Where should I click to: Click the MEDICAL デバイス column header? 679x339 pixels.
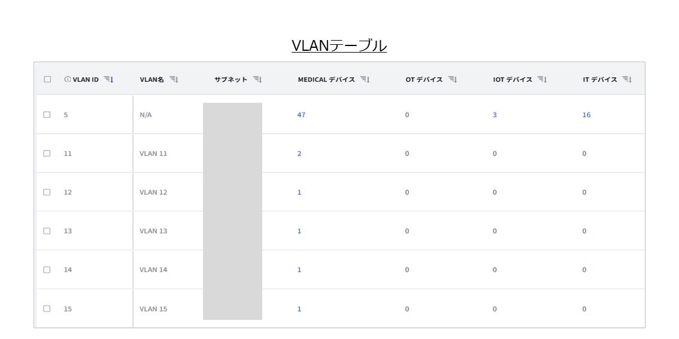326,80
